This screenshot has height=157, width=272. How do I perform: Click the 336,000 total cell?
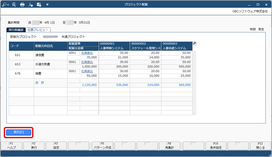click(x=114, y=85)
